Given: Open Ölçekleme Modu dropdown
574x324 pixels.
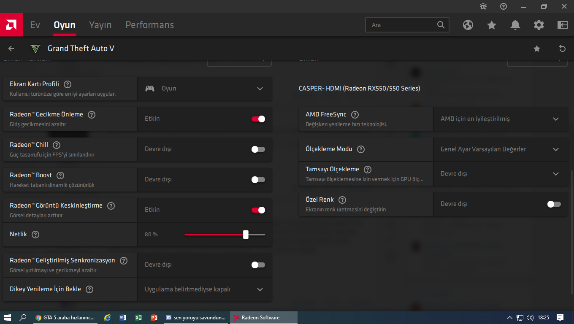Looking at the screenshot, I should point(501,149).
